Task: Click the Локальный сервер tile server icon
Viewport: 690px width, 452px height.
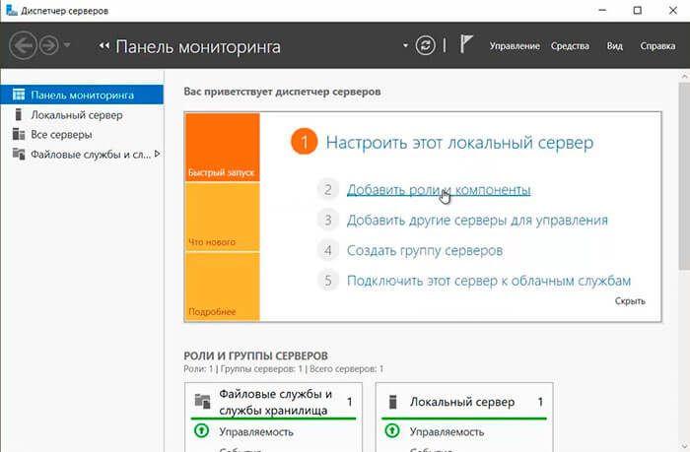Action: (x=393, y=402)
